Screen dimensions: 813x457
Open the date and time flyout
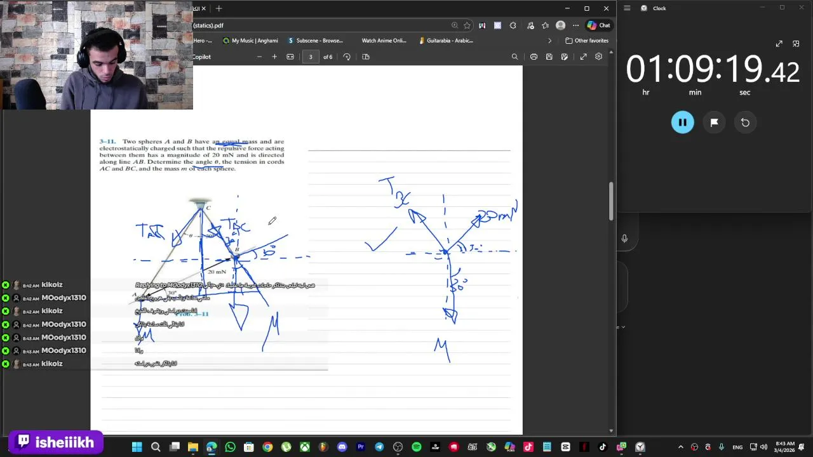click(785, 447)
